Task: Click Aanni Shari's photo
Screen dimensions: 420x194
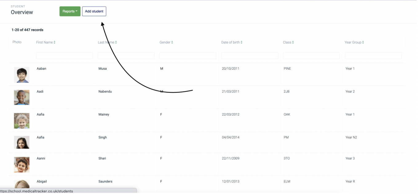Action: coord(22,165)
